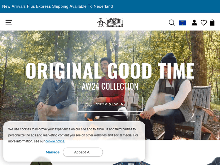Go home via Original Penguin logo
This screenshot has height=165, width=220.
(x=110, y=23)
